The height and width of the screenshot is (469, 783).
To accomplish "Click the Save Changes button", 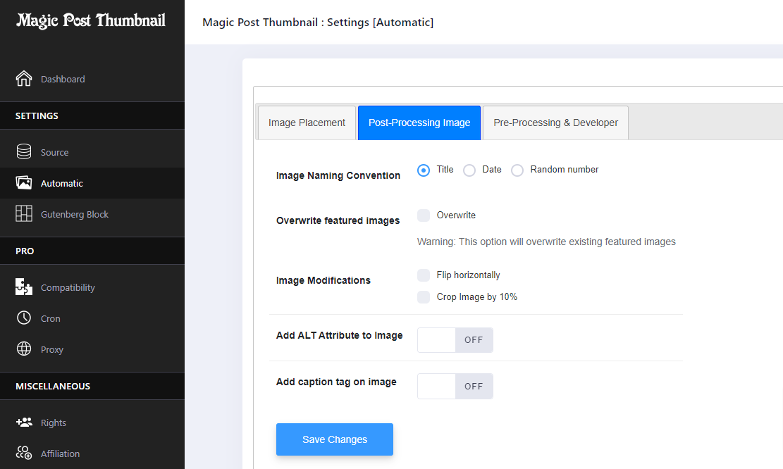I will click(x=335, y=439).
